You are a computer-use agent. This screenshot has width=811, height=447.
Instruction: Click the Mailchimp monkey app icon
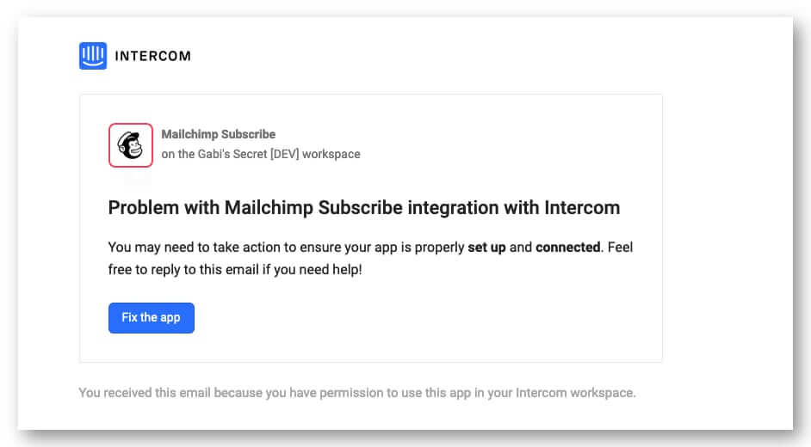pyautogui.click(x=131, y=145)
